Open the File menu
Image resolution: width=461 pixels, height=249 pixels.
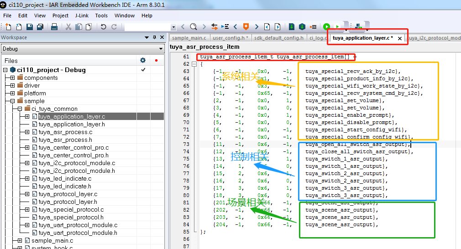tap(7, 16)
